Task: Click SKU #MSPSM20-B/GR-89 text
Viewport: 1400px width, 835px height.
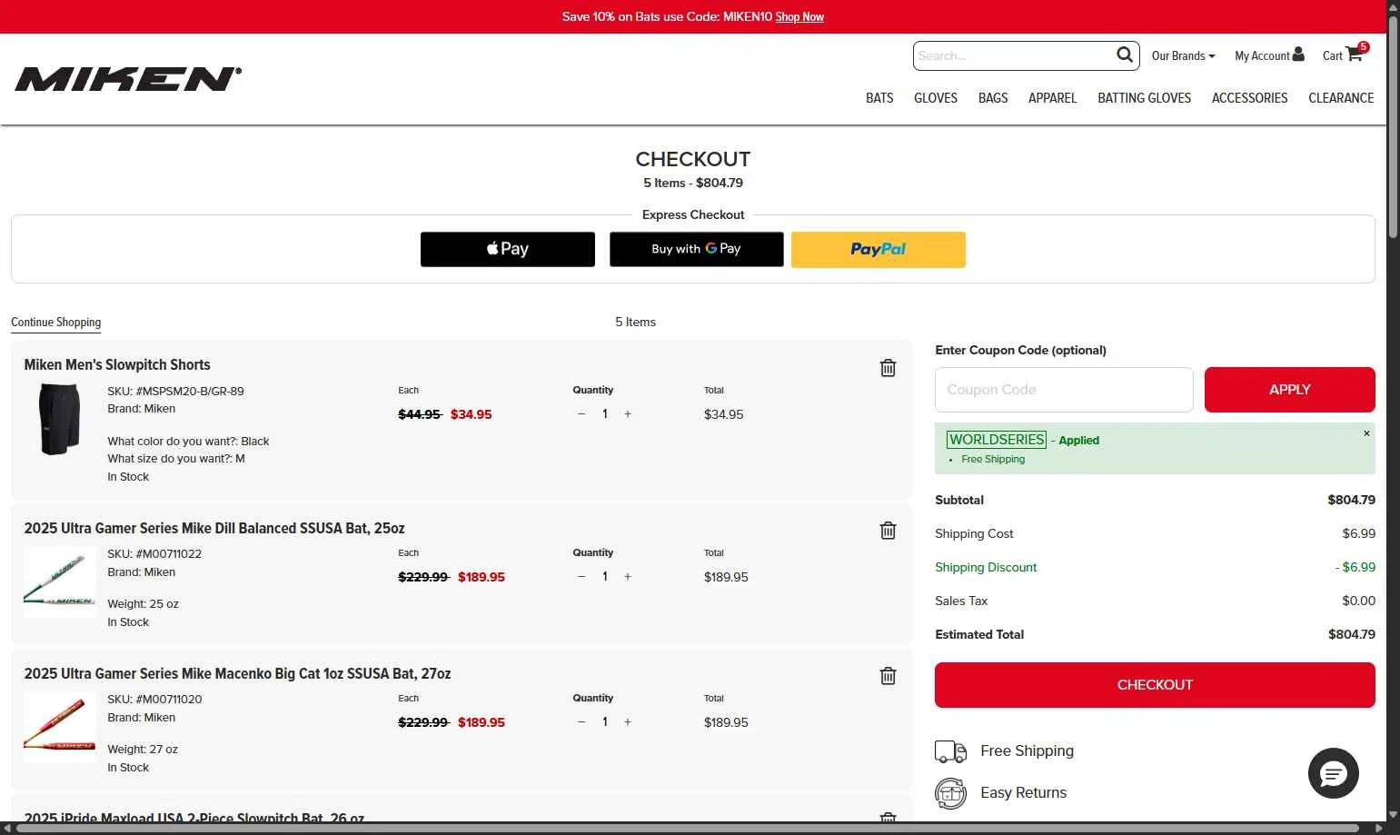Action: 175,392
